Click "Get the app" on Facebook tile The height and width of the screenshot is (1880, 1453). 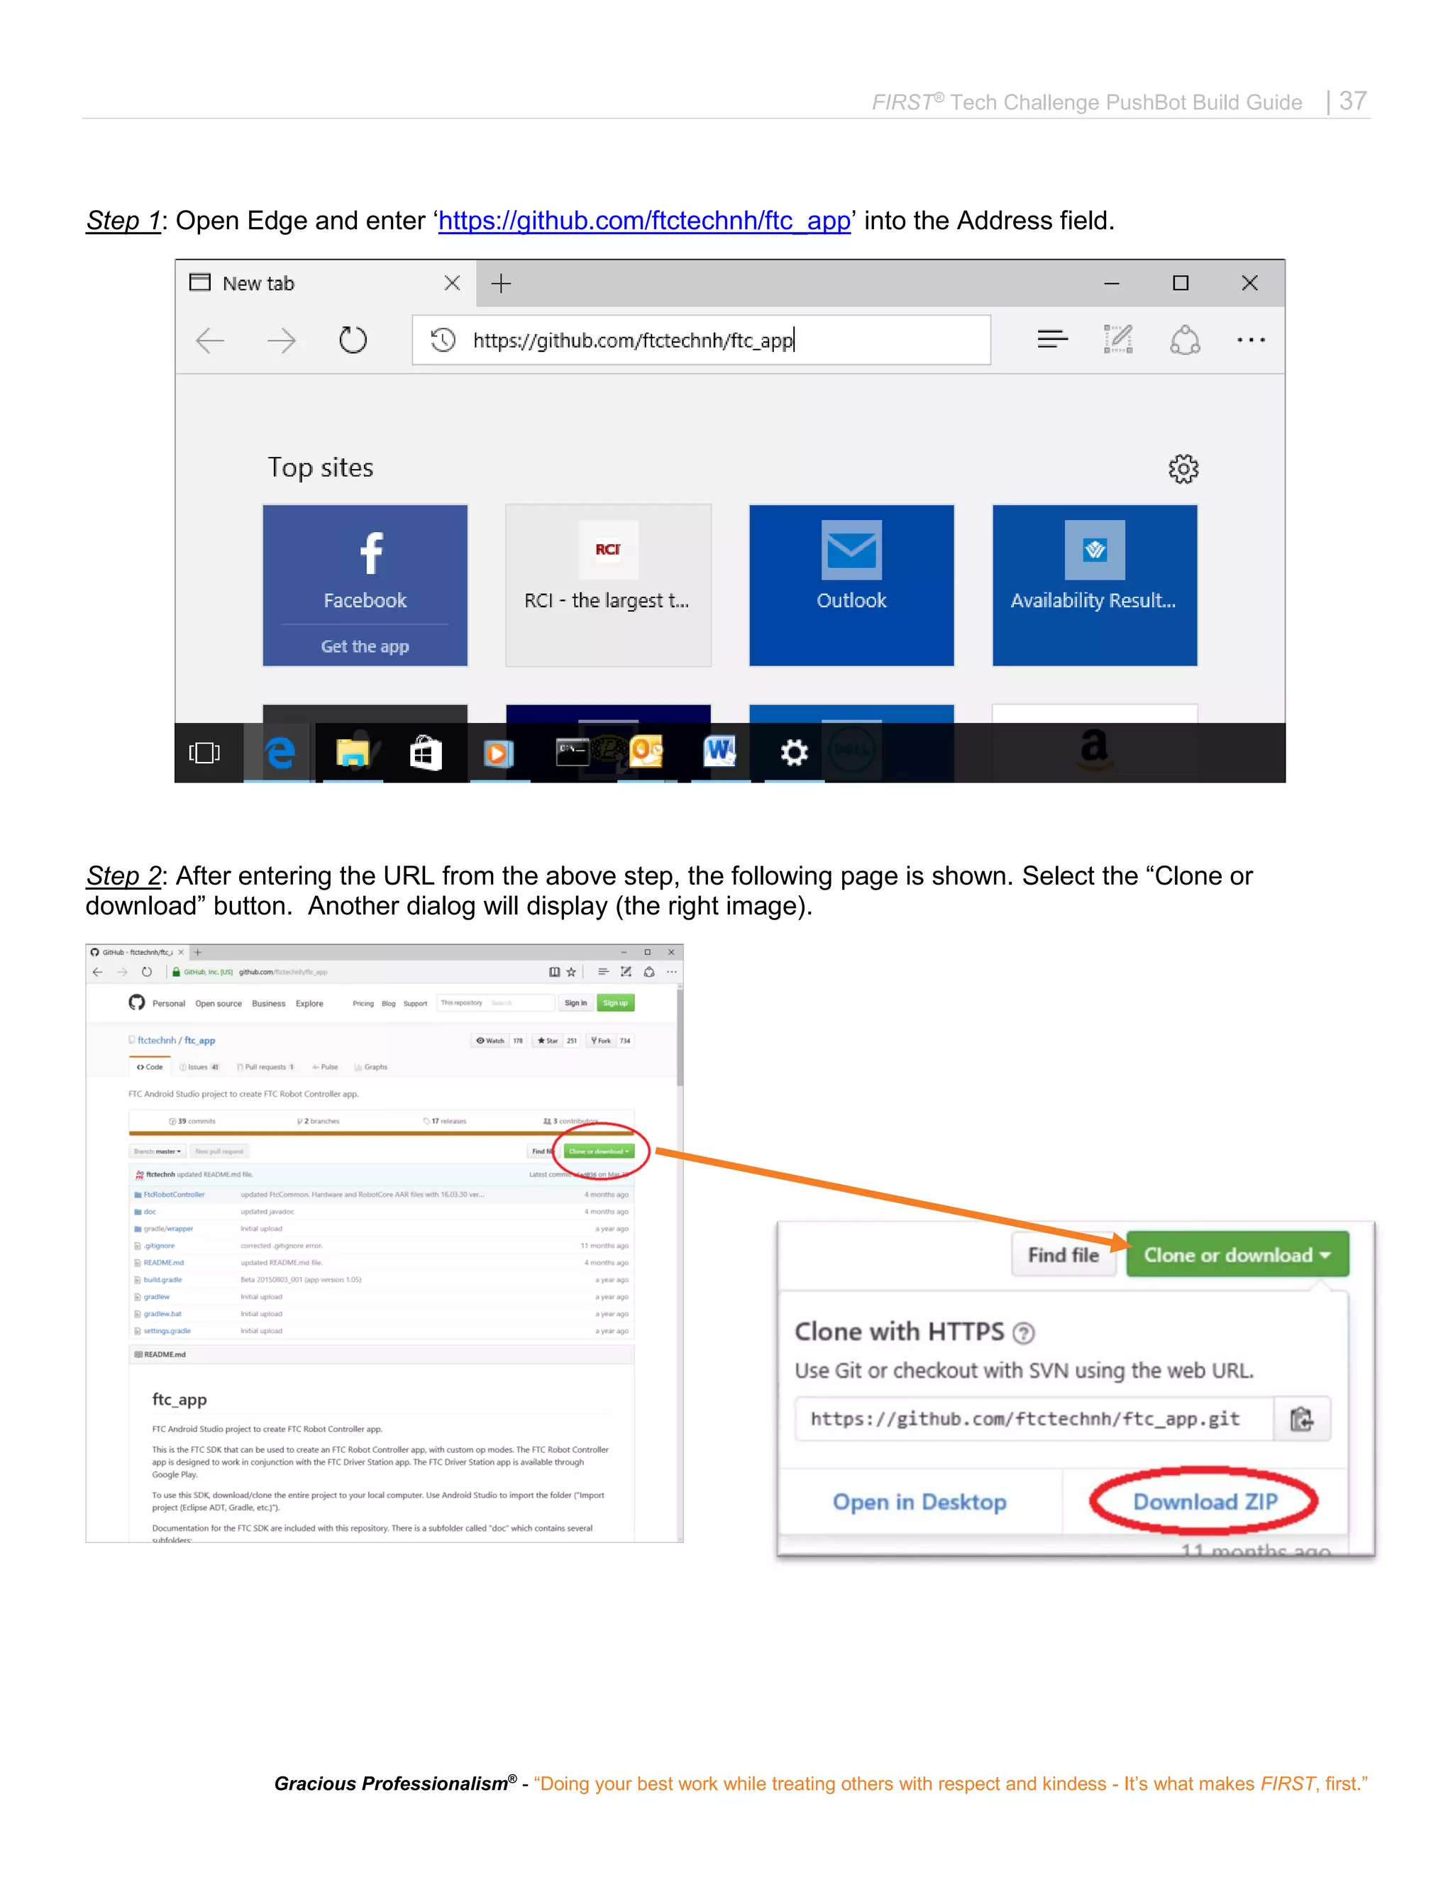pyautogui.click(x=365, y=646)
